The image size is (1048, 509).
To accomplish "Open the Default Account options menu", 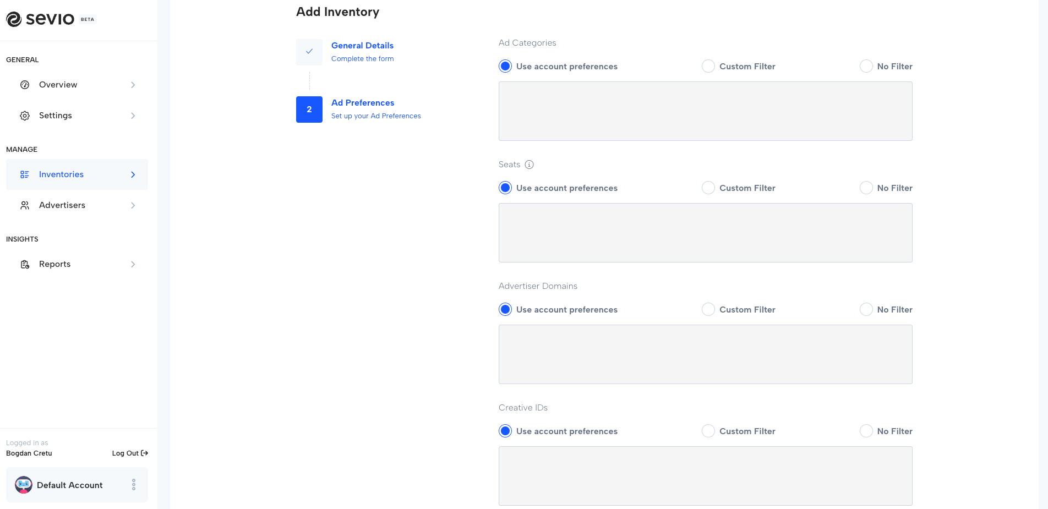I will [x=133, y=485].
